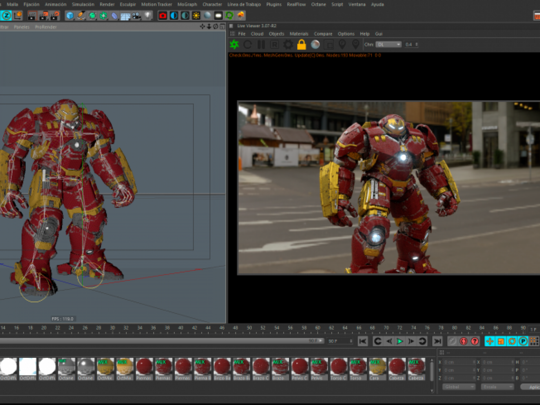Click the focus picker pin icon
This screenshot has height=405, width=540.
pos(342,44)
